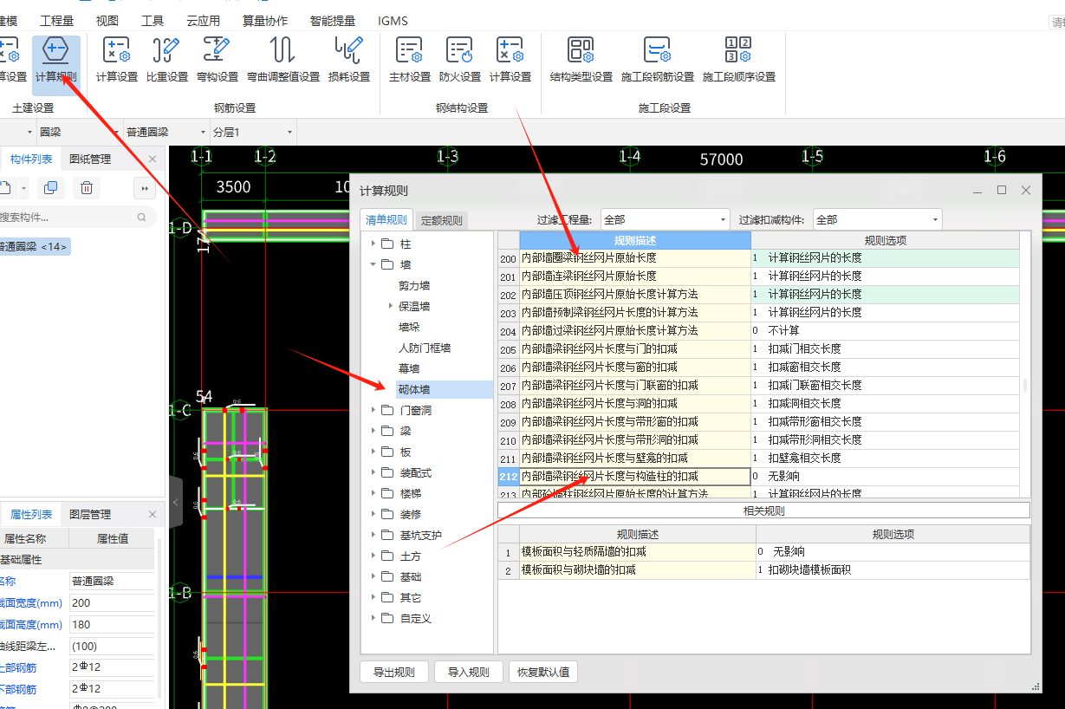
Task: Collapse left panel with side arrow handle
Action: click(x=175, y=502)
